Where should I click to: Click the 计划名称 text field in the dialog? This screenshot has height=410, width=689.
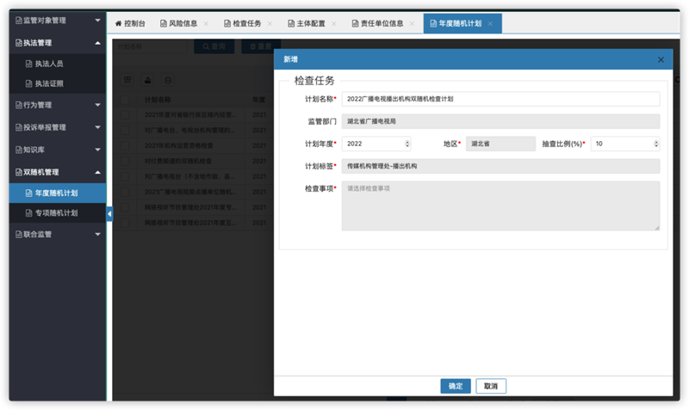[500, 99]
